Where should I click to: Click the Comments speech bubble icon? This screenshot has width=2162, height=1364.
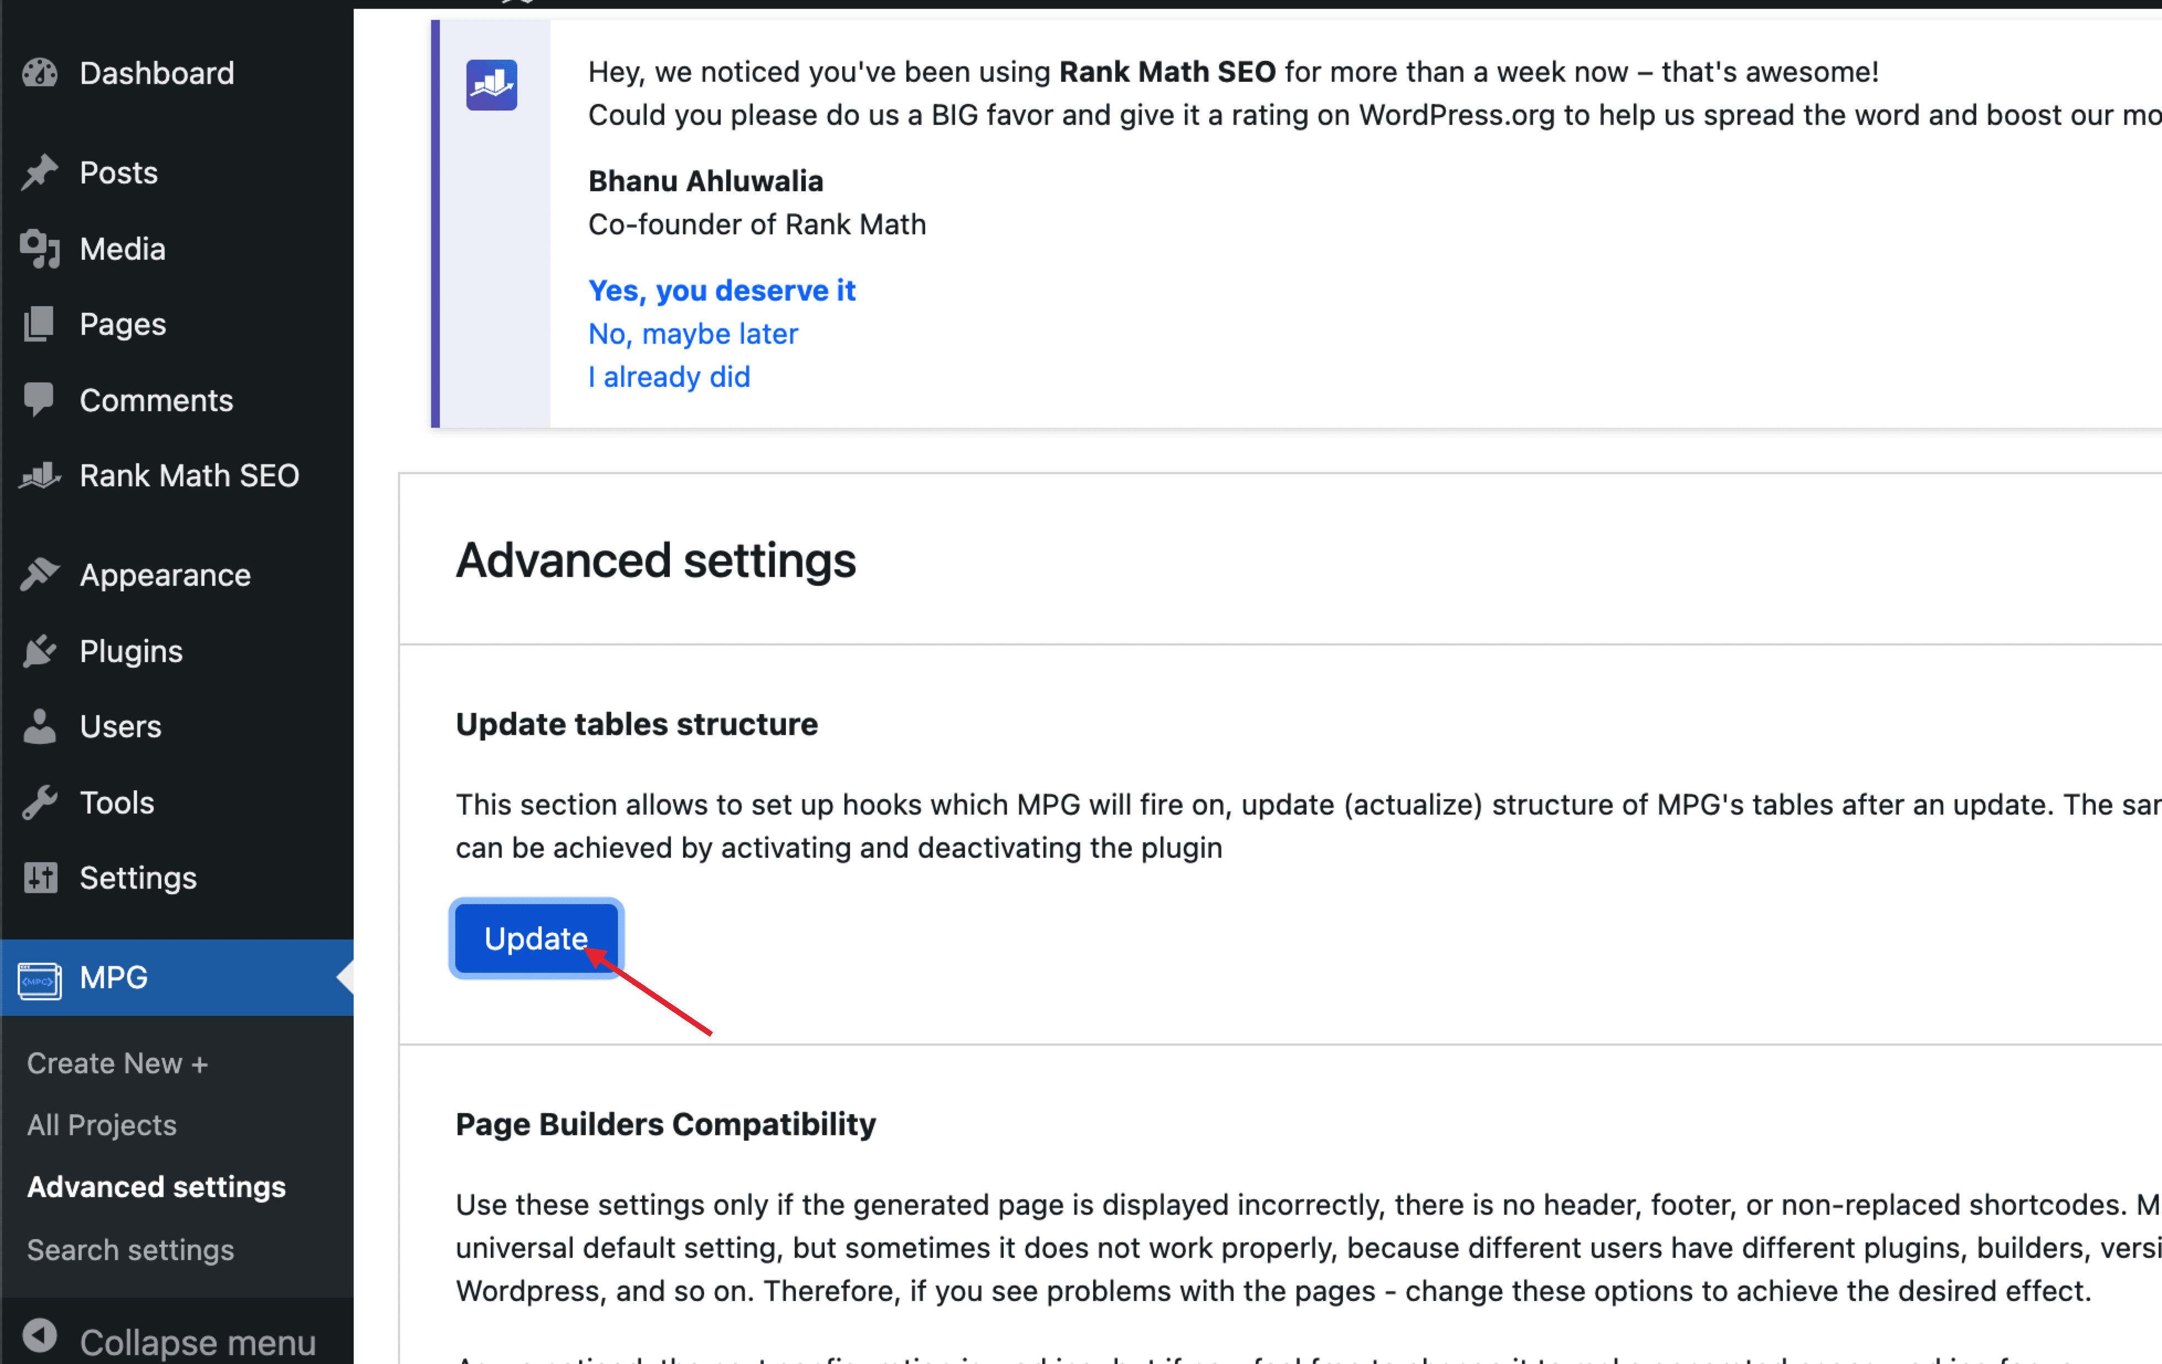coord(39,400)
